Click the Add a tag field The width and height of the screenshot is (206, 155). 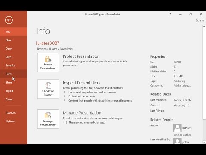pyautogui.click(x=179, y=81)
